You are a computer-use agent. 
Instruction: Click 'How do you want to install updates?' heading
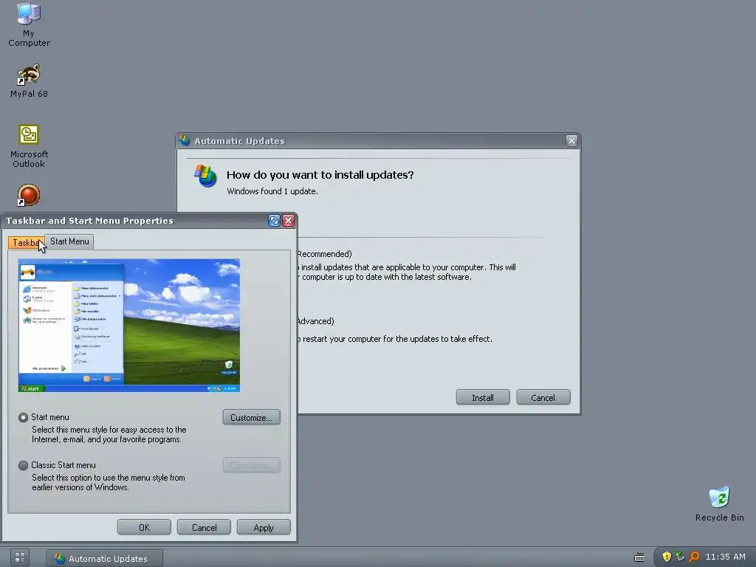tap(320, 175)
